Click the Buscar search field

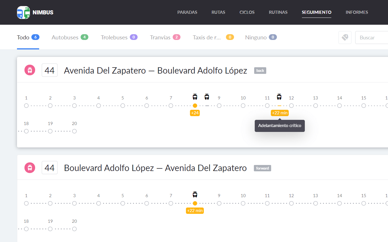point(372,37)
